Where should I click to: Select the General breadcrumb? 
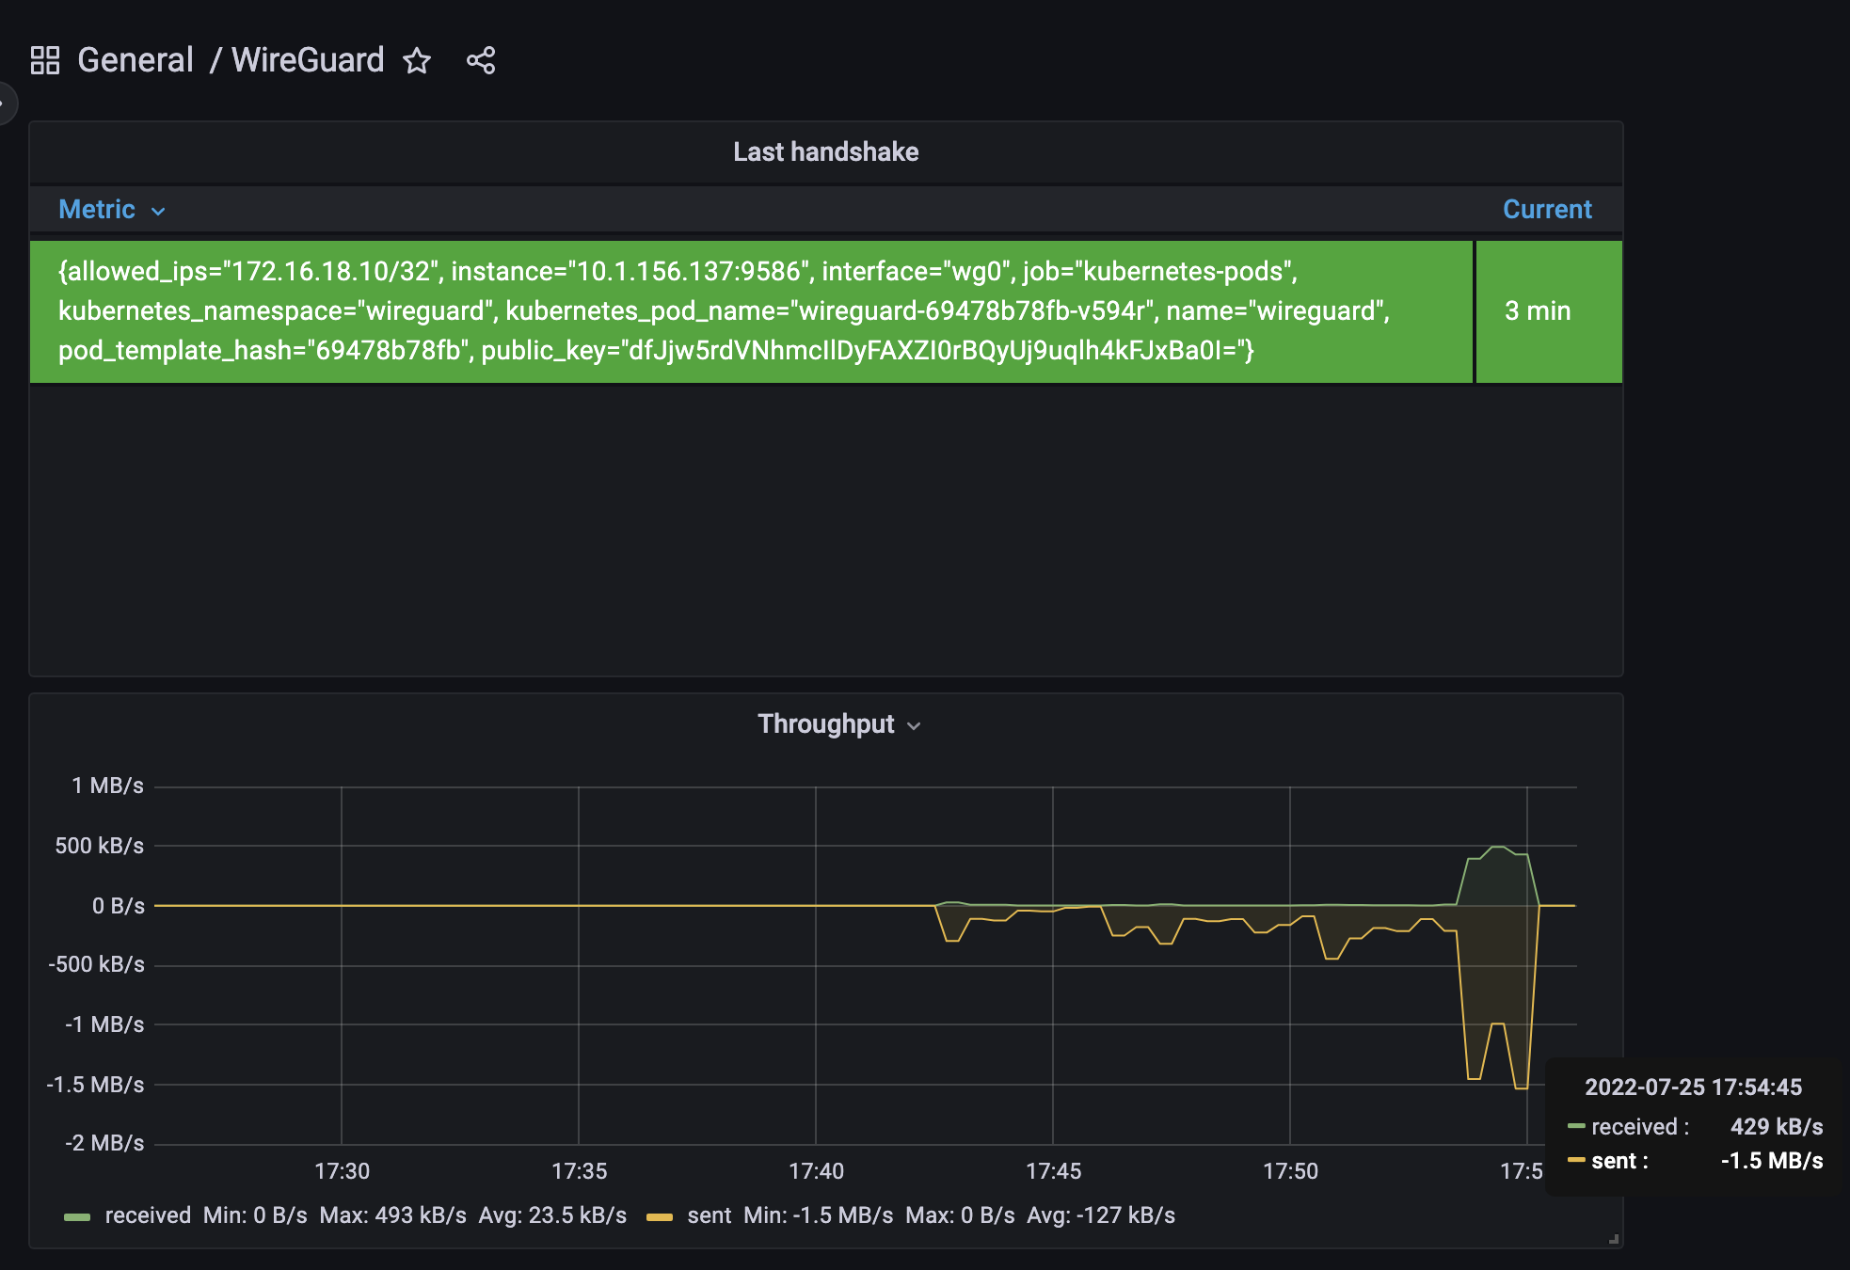tap(135, 59)
